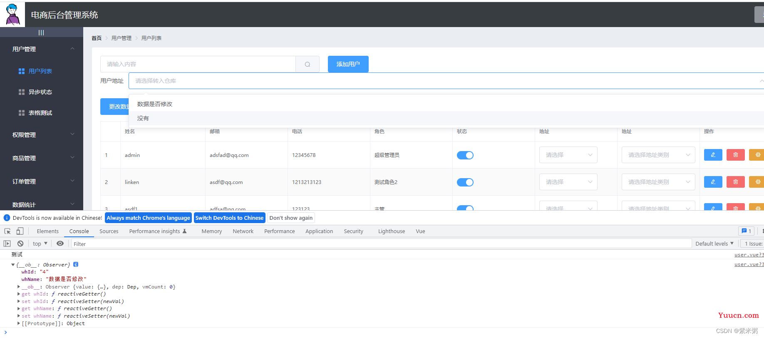764x338 pixels.
Task: Open the Memory tab
Action: [212, 231]
